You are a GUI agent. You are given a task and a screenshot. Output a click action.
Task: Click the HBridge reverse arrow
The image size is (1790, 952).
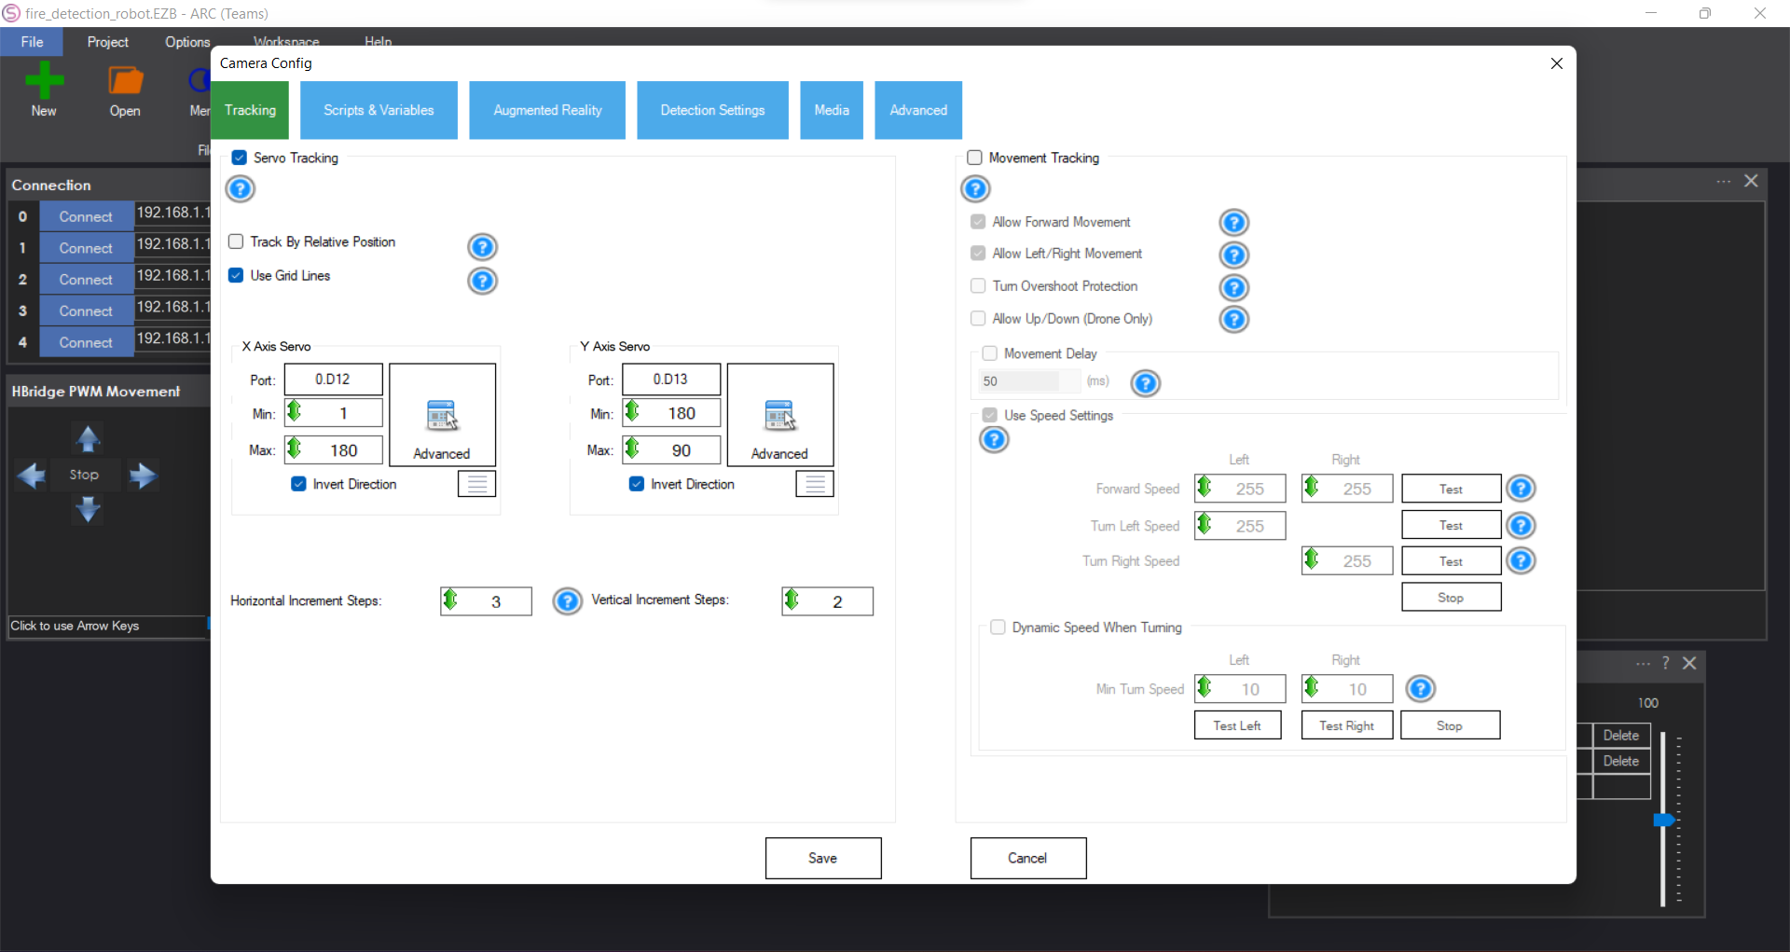point(88,509)
